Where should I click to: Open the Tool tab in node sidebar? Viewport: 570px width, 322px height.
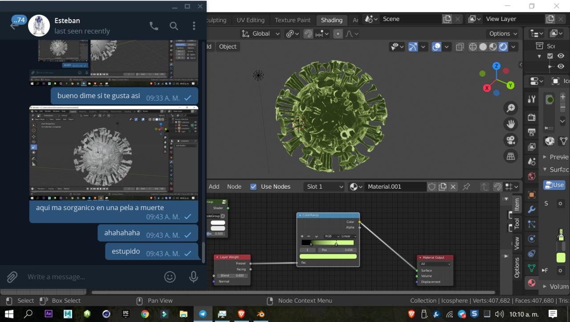coord(517,223)
